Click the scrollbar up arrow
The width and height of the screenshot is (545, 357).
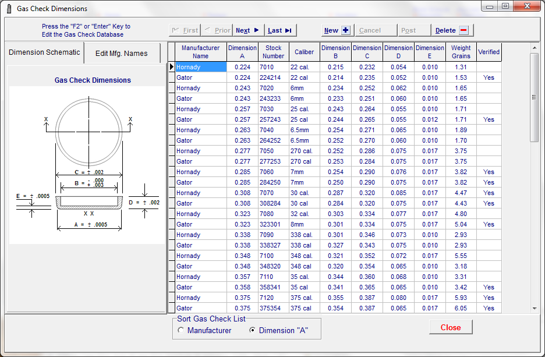534,48
